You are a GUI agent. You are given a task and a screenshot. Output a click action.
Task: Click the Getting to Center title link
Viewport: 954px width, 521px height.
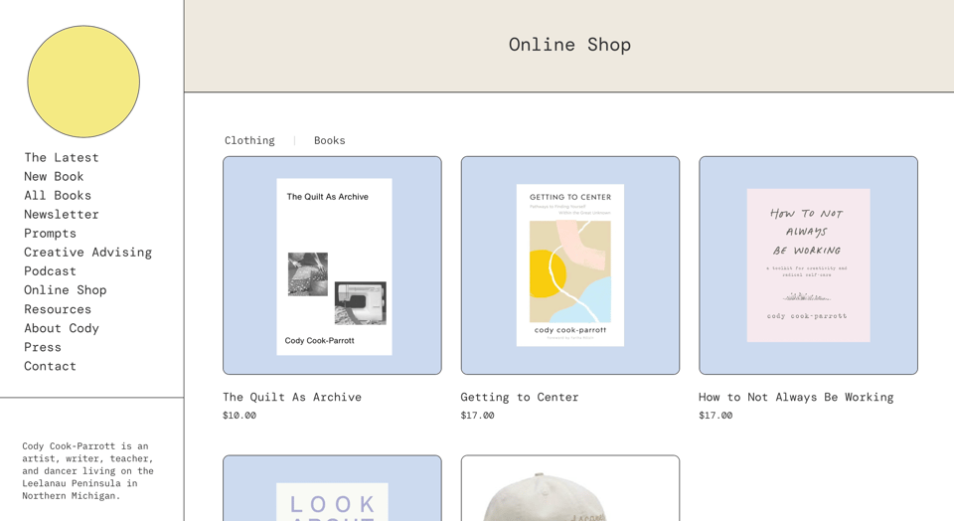[519, 397]
